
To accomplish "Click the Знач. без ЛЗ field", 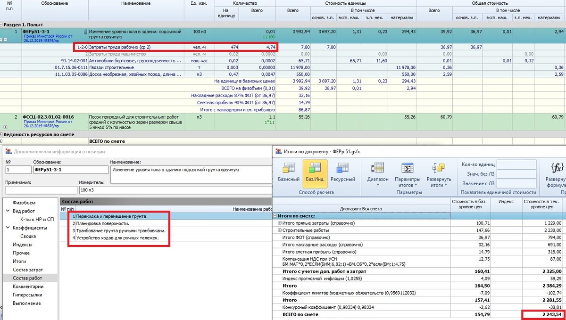I will (516, 174).
